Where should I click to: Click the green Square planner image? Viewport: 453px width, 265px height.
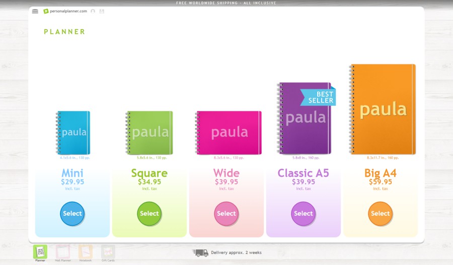coord(149,132)
